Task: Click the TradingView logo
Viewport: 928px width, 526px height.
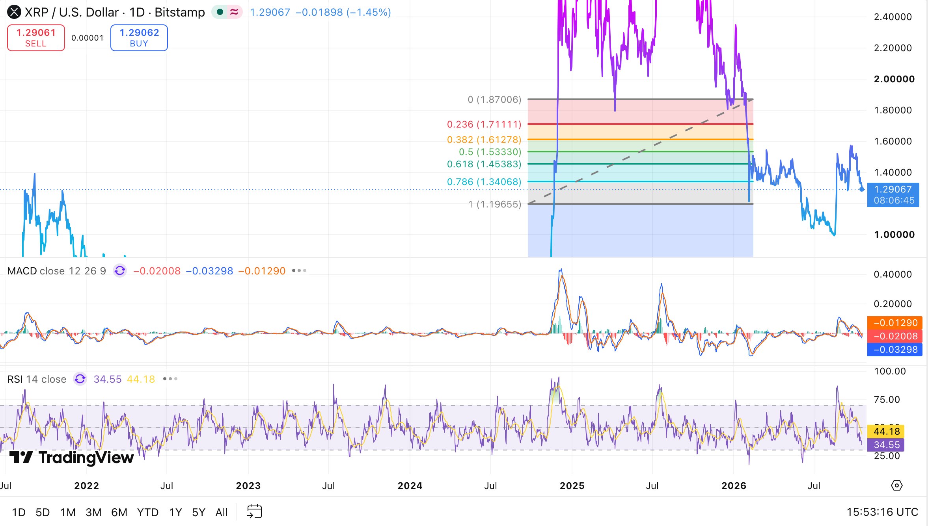Action: (71, 457)
